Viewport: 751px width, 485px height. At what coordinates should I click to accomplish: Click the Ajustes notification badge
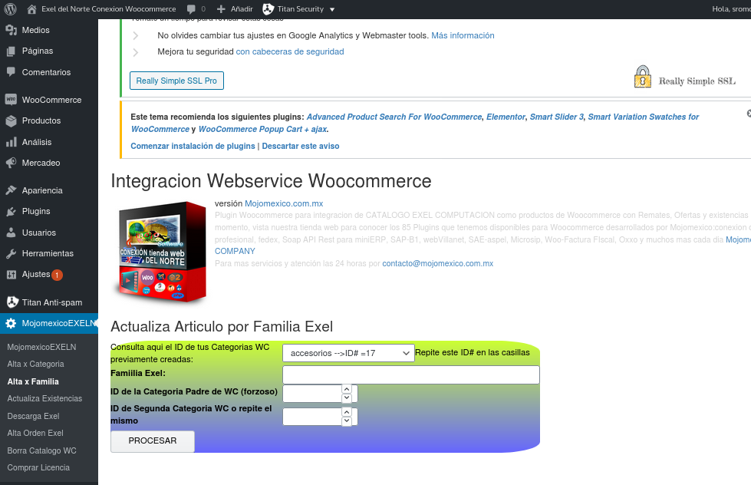click(57, 275)
